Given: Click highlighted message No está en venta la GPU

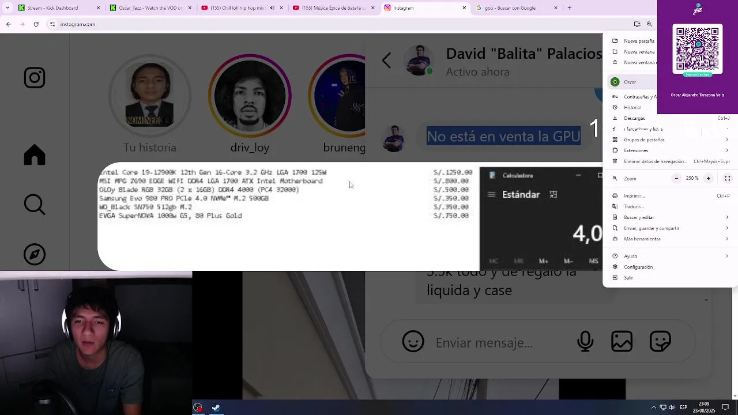Looking at the screenshot, I should [x=503, y=136].
